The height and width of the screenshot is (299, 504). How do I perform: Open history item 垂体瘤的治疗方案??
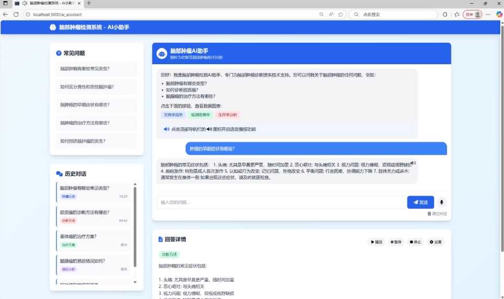94,240
